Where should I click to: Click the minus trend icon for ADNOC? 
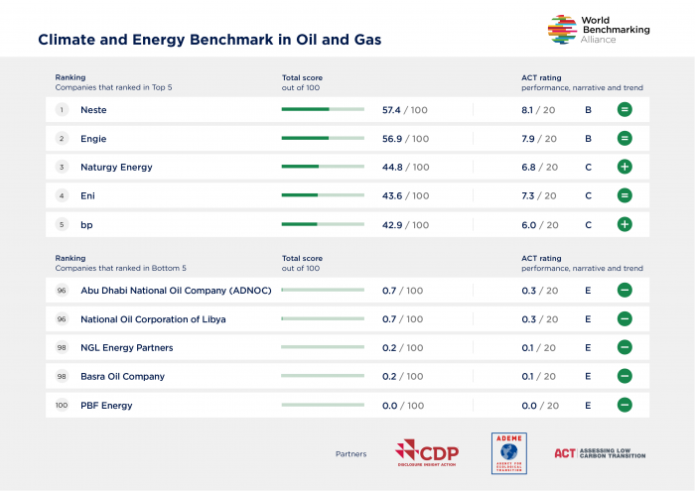[625, 291]
